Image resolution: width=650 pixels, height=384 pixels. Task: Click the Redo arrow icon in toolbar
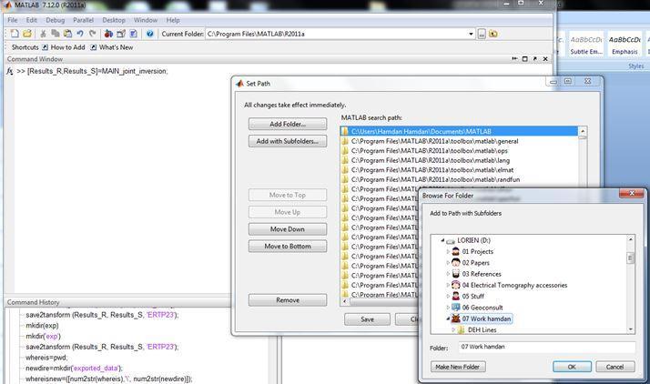tap(93, 34)
